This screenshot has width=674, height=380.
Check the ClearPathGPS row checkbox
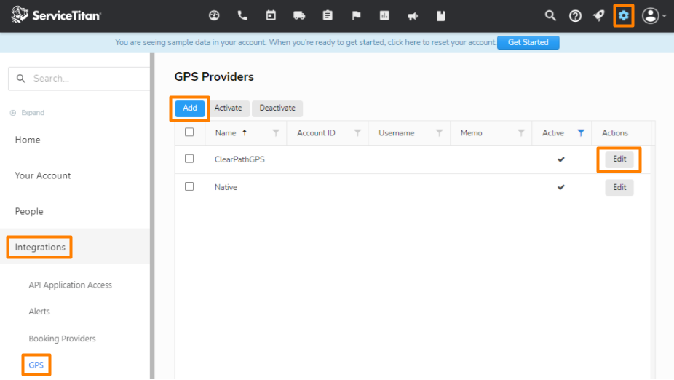click(x=189, y=159)
